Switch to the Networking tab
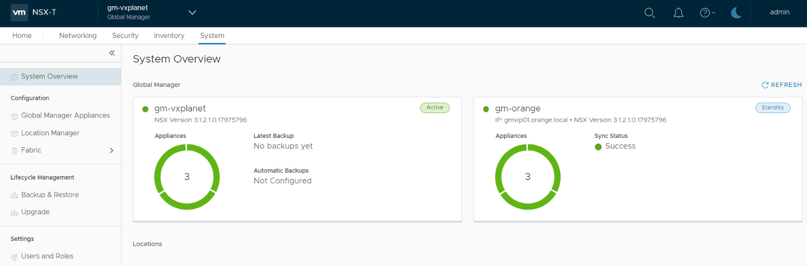This screenshot has height=266, width=807. [78, 35]
